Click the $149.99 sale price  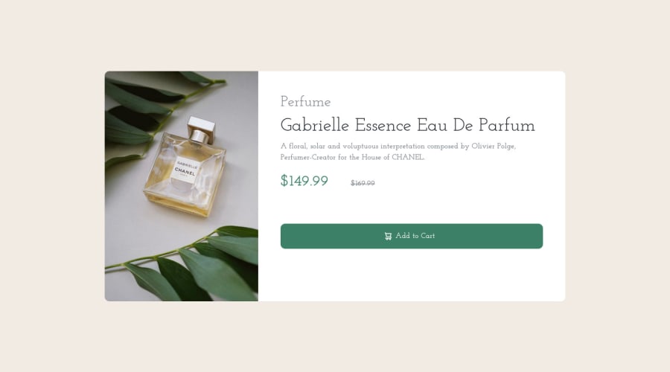(x=304, y=181)
